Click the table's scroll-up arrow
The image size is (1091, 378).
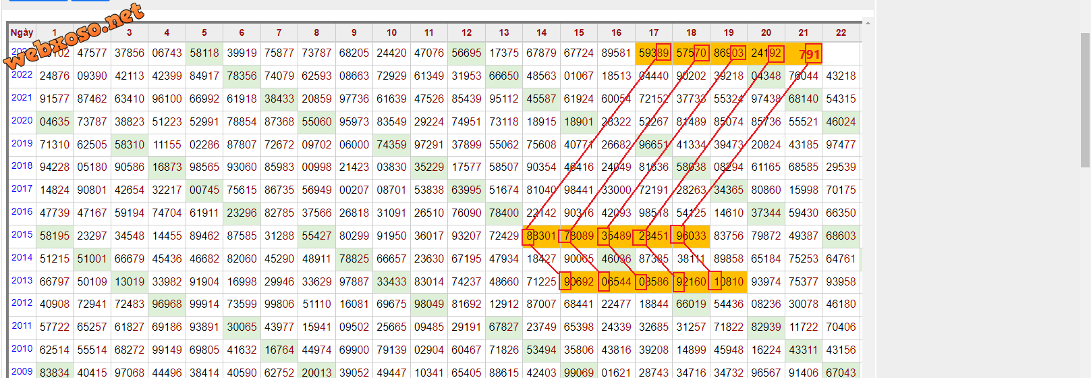(868, 24)
